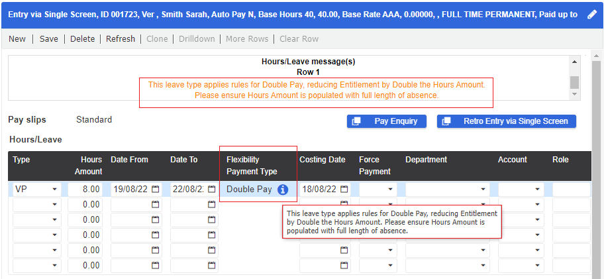606x279 pixels.
Task: Click the Retro Entry window icon
Action: pos(446,121)
